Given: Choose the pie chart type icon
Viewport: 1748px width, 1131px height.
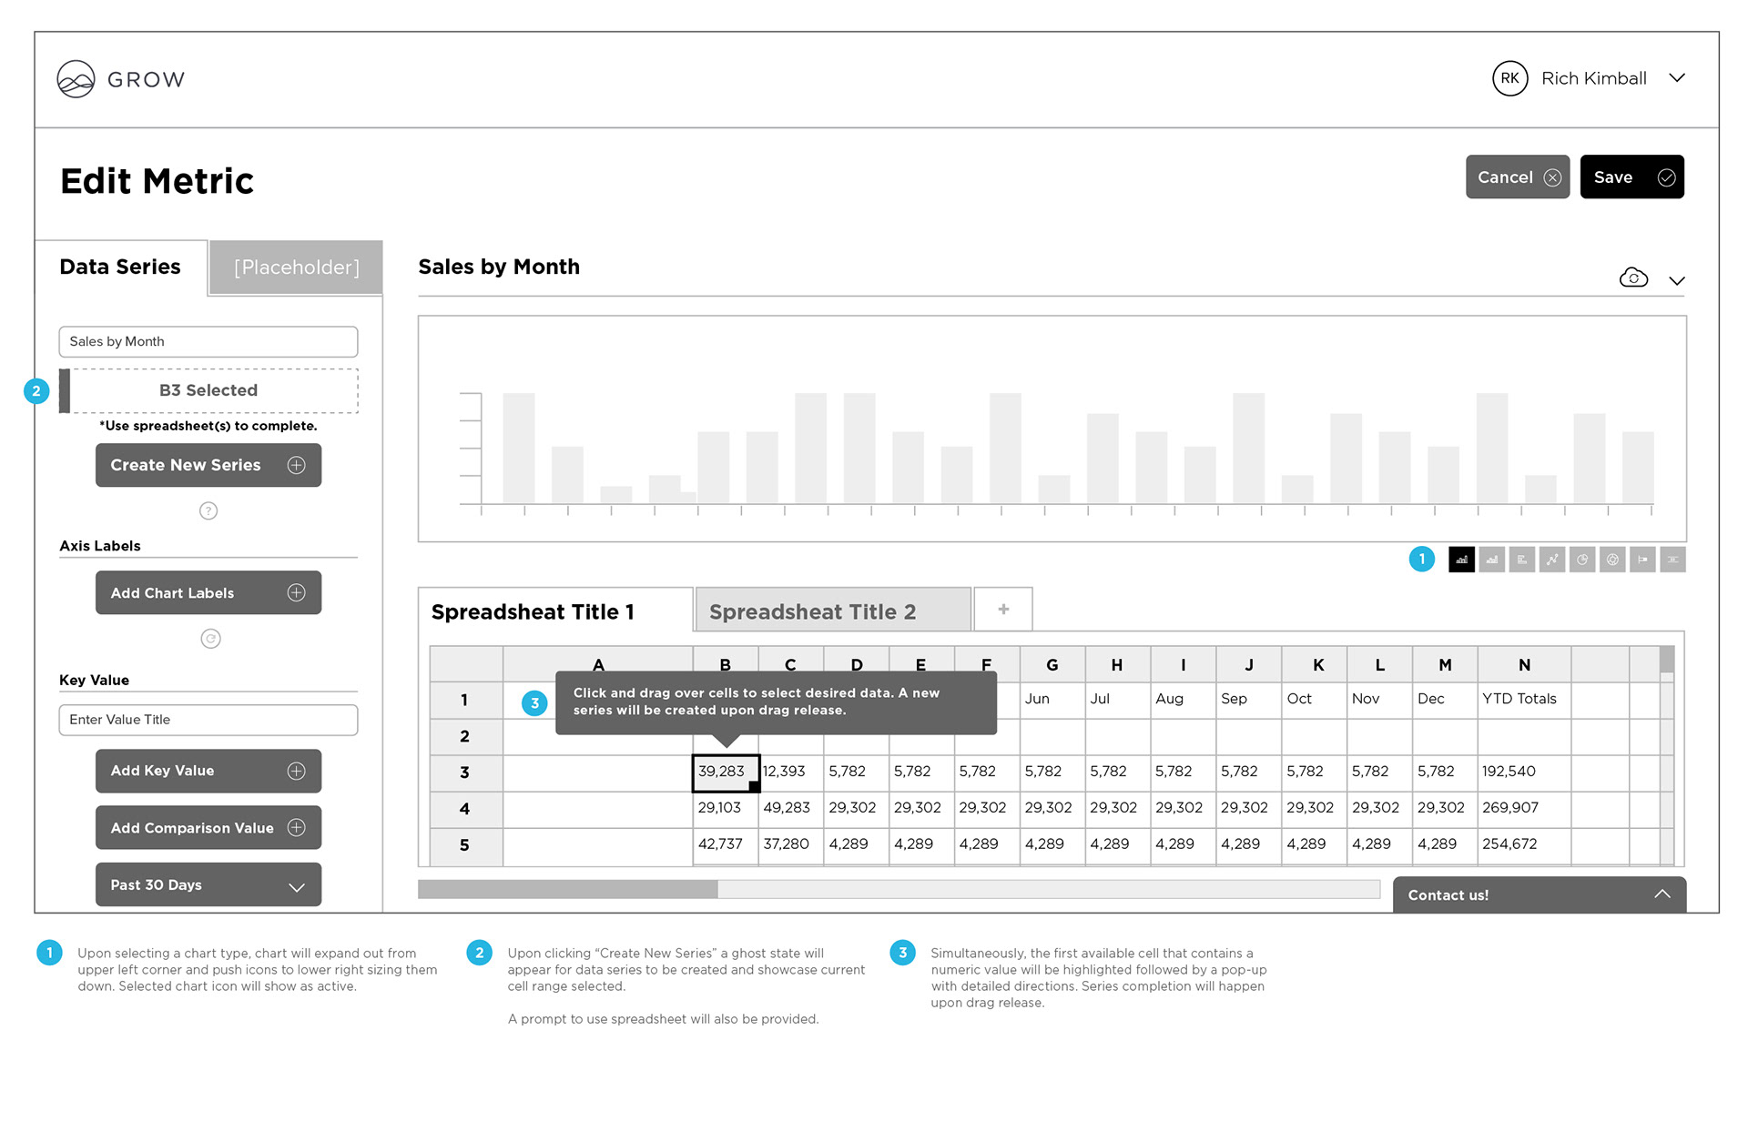Looking at the screenshot, I should (x=1581, y=560).
